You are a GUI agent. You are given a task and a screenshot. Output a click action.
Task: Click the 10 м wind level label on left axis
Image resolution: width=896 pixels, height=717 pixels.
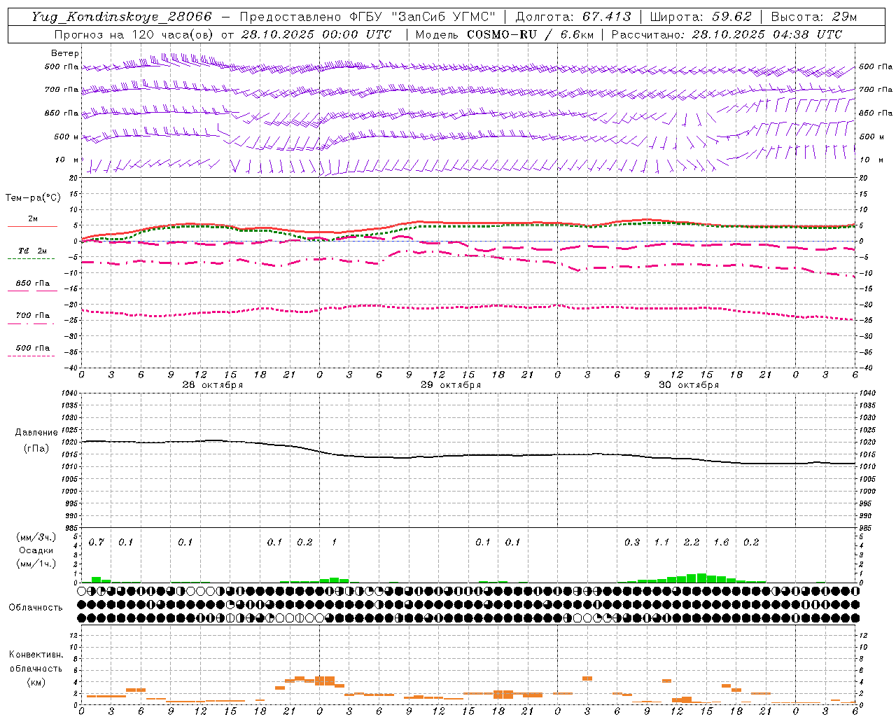coord(66,160)
